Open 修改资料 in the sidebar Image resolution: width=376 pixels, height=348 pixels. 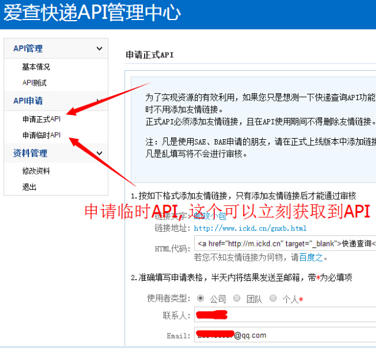coord(36,171)
